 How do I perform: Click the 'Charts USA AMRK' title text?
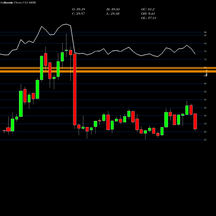25,3
